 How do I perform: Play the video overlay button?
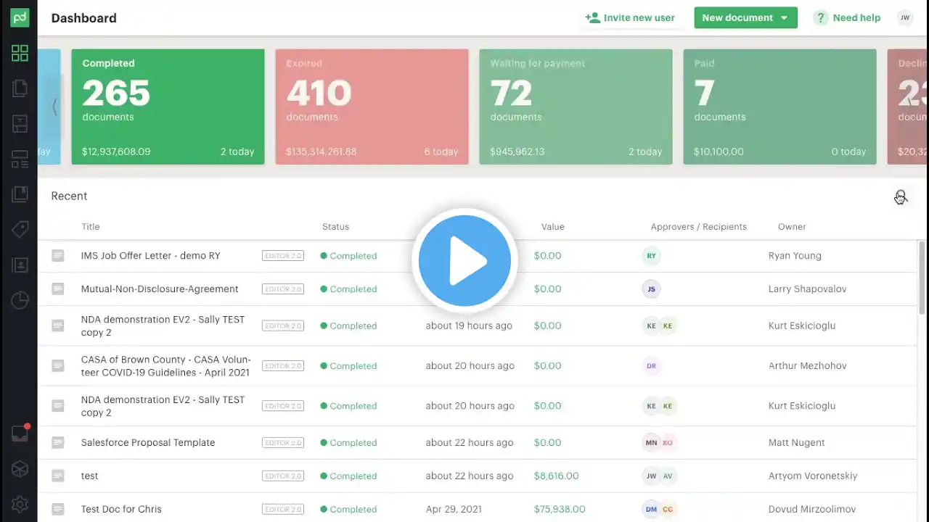point(464,261)
